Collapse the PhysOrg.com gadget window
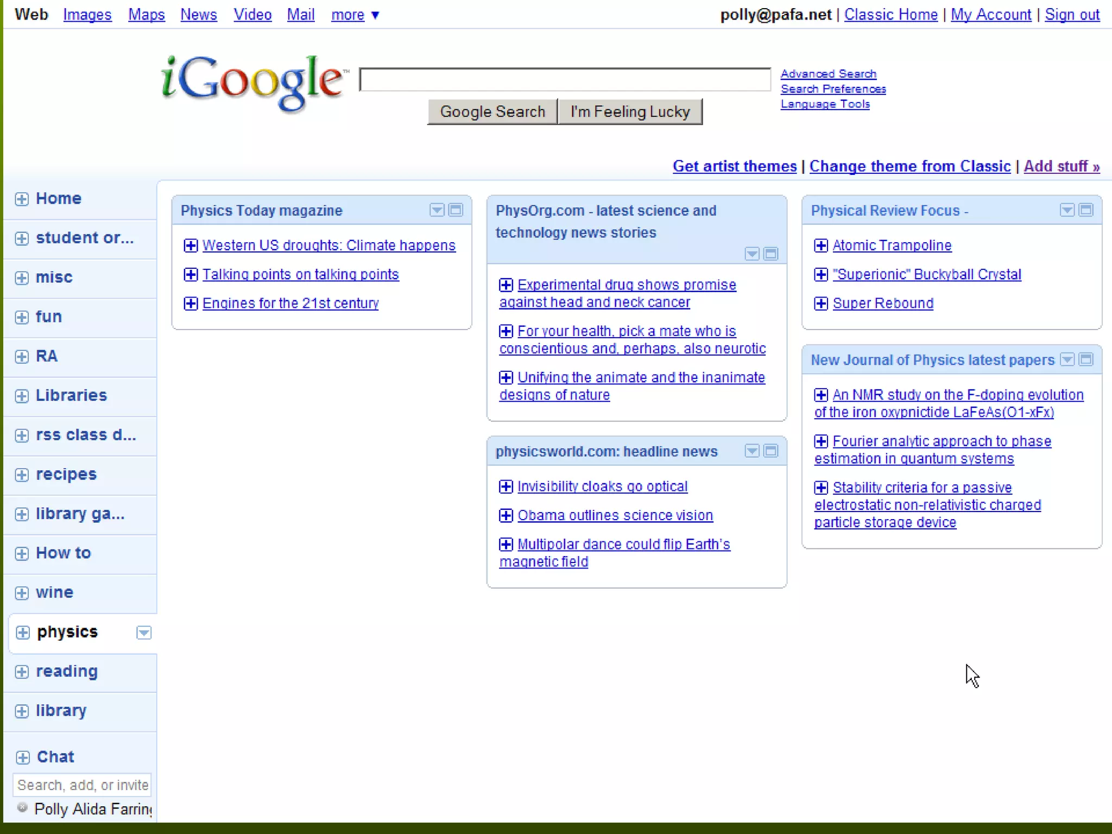This screenshot has height=834, width=1112. [x=771, y=254]
